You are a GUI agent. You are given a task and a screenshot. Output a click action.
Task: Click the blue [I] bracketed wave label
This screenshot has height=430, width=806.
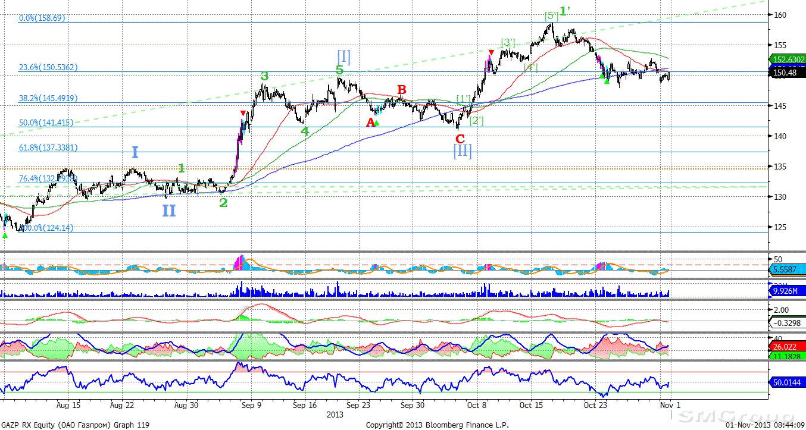click(343, 57)
